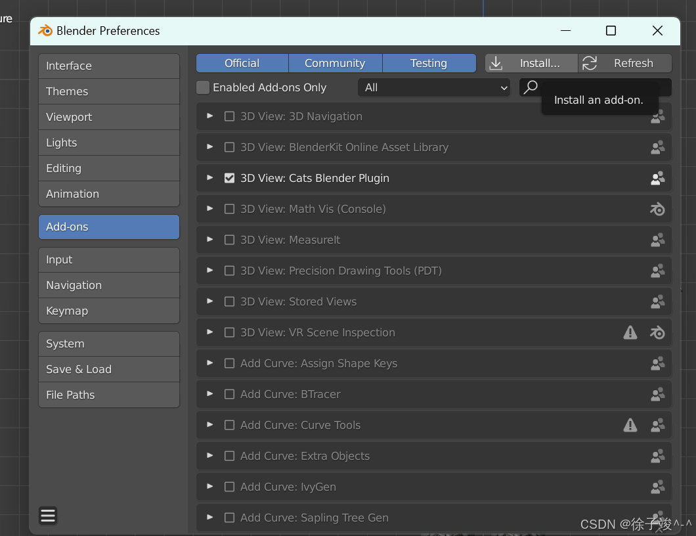Click the Blender logo icon on VR Scene Inspection row
Viewport: 696px width, 536px height.
click(657, 332)
